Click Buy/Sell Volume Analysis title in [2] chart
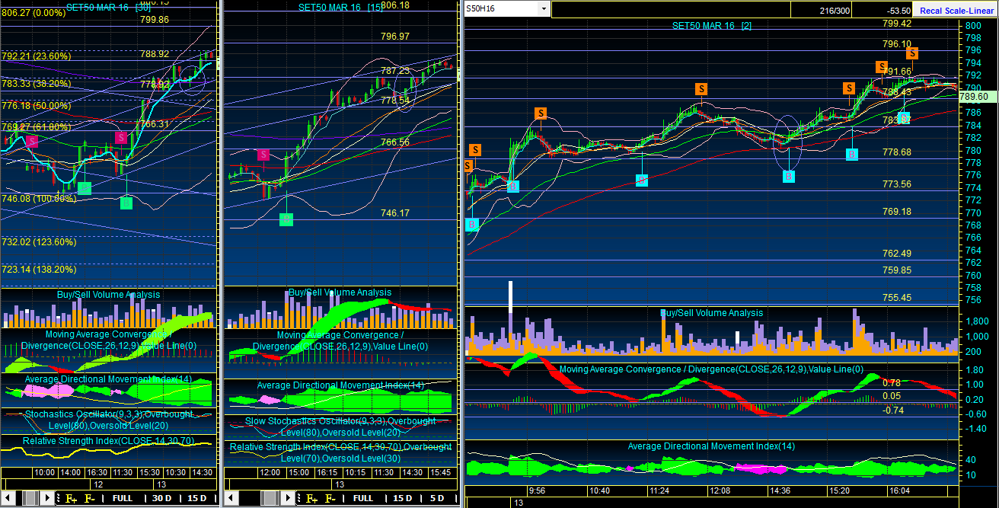The width and height of the screenshot is (999, 508). tap(711, 313)
